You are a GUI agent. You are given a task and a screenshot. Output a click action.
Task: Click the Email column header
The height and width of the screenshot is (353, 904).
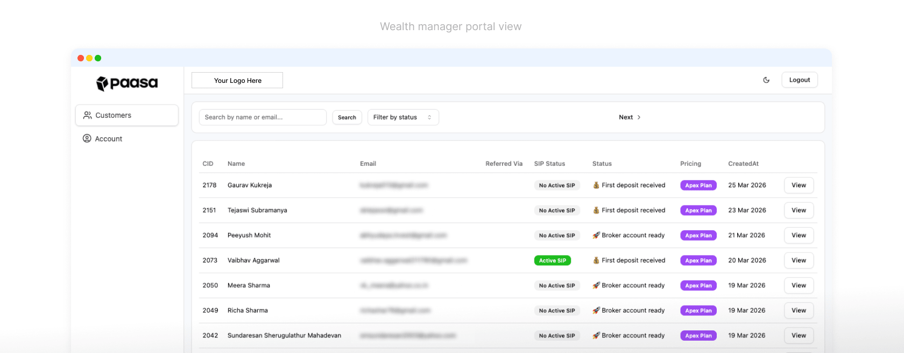[x=368, y=164]
